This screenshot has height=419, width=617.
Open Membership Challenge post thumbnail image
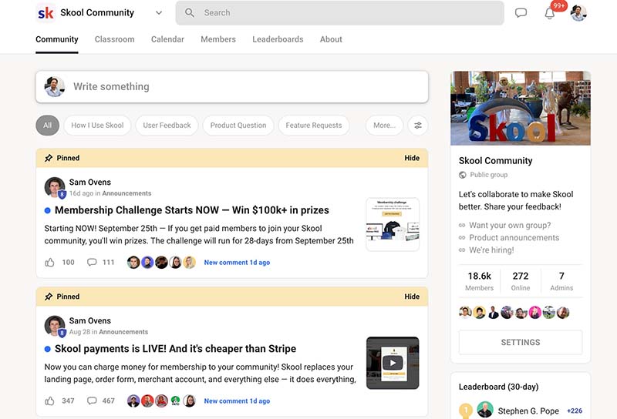393,224
